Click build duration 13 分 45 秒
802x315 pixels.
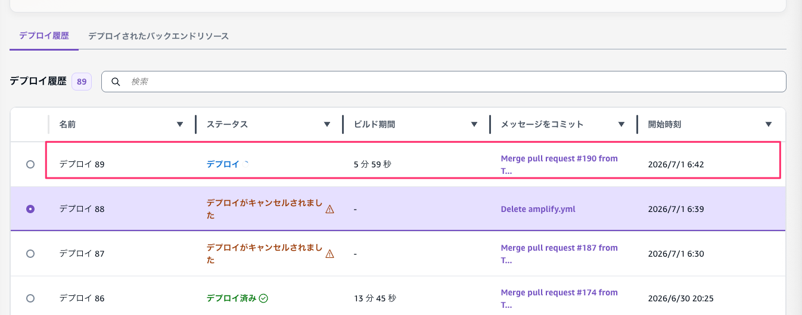click(375, 298)
